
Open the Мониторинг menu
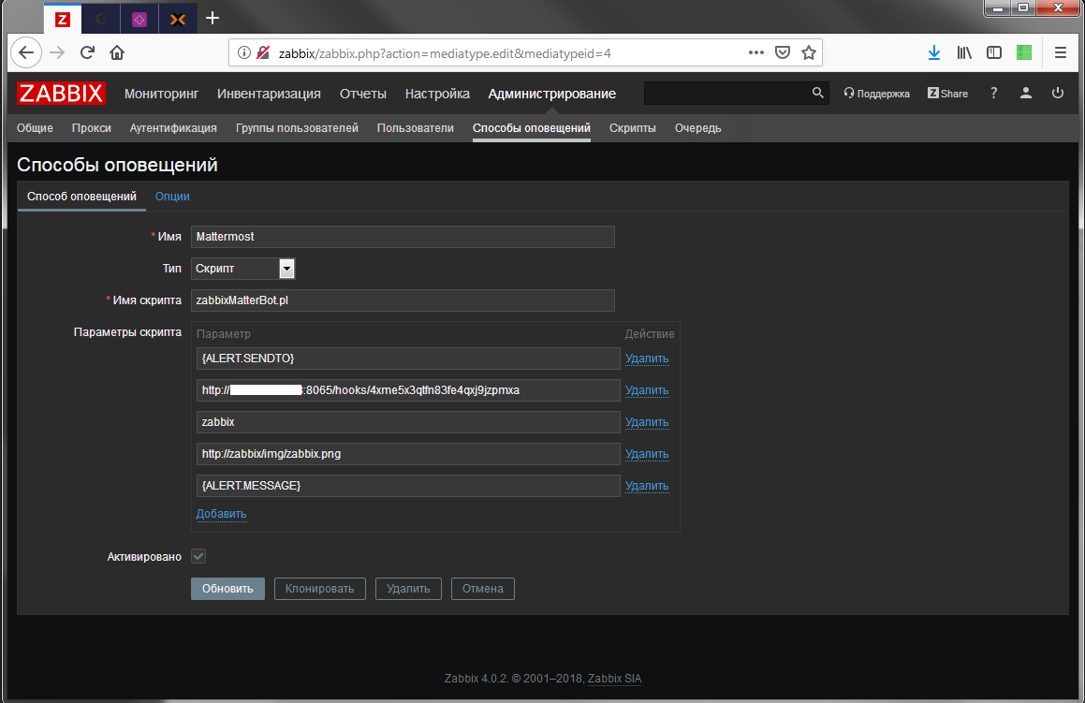[161, 94]
